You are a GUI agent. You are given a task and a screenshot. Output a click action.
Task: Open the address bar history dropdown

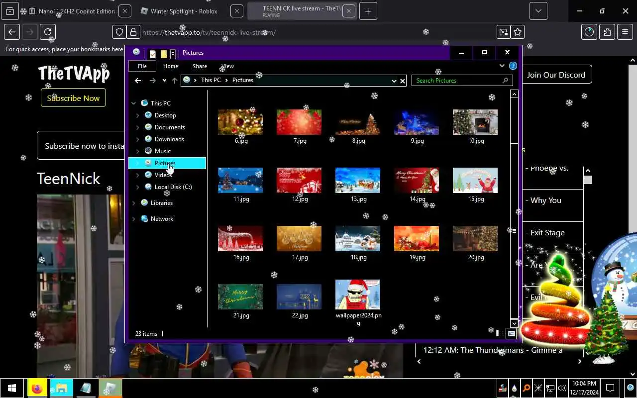394,81
